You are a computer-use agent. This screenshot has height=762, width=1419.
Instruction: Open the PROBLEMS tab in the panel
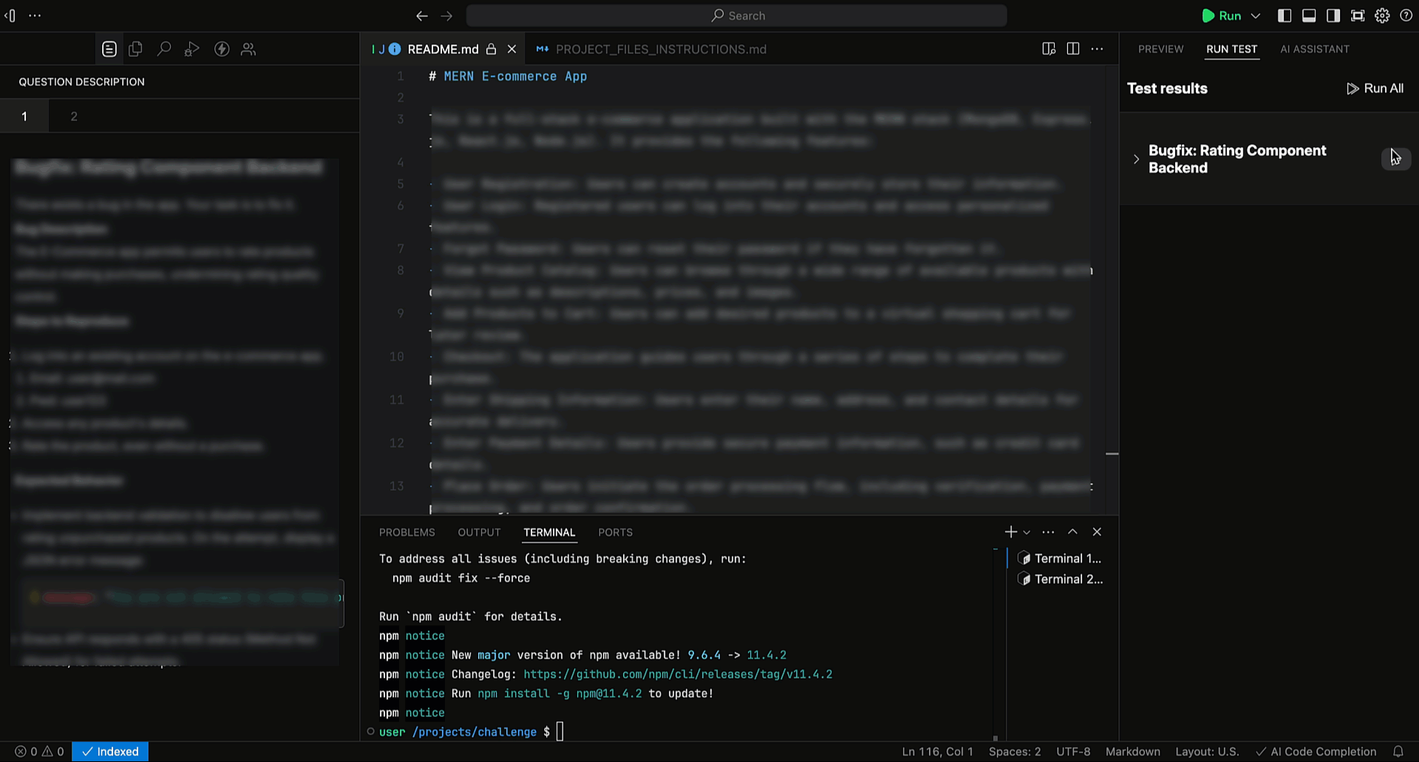tap(406, 531)
